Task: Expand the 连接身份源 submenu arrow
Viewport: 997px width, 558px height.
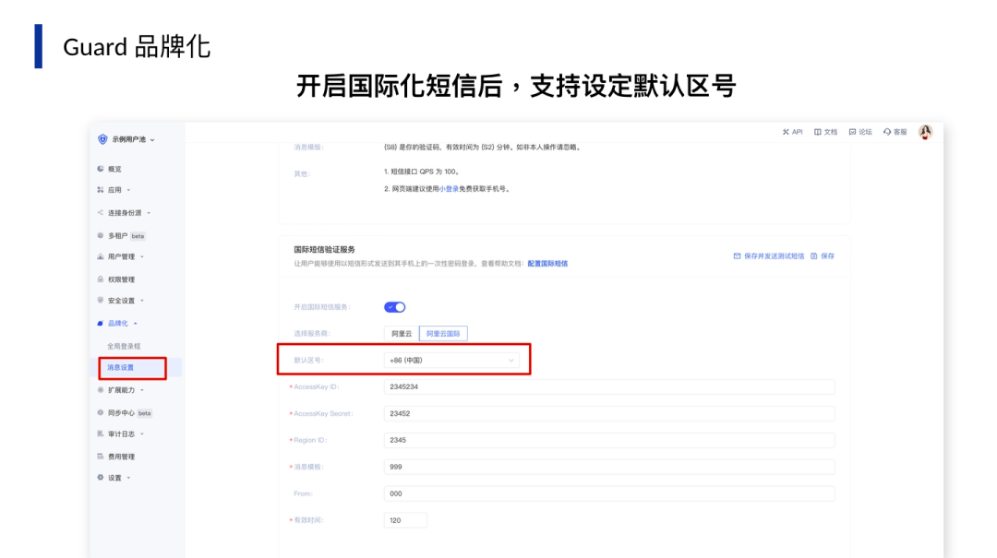Action: 149,213
